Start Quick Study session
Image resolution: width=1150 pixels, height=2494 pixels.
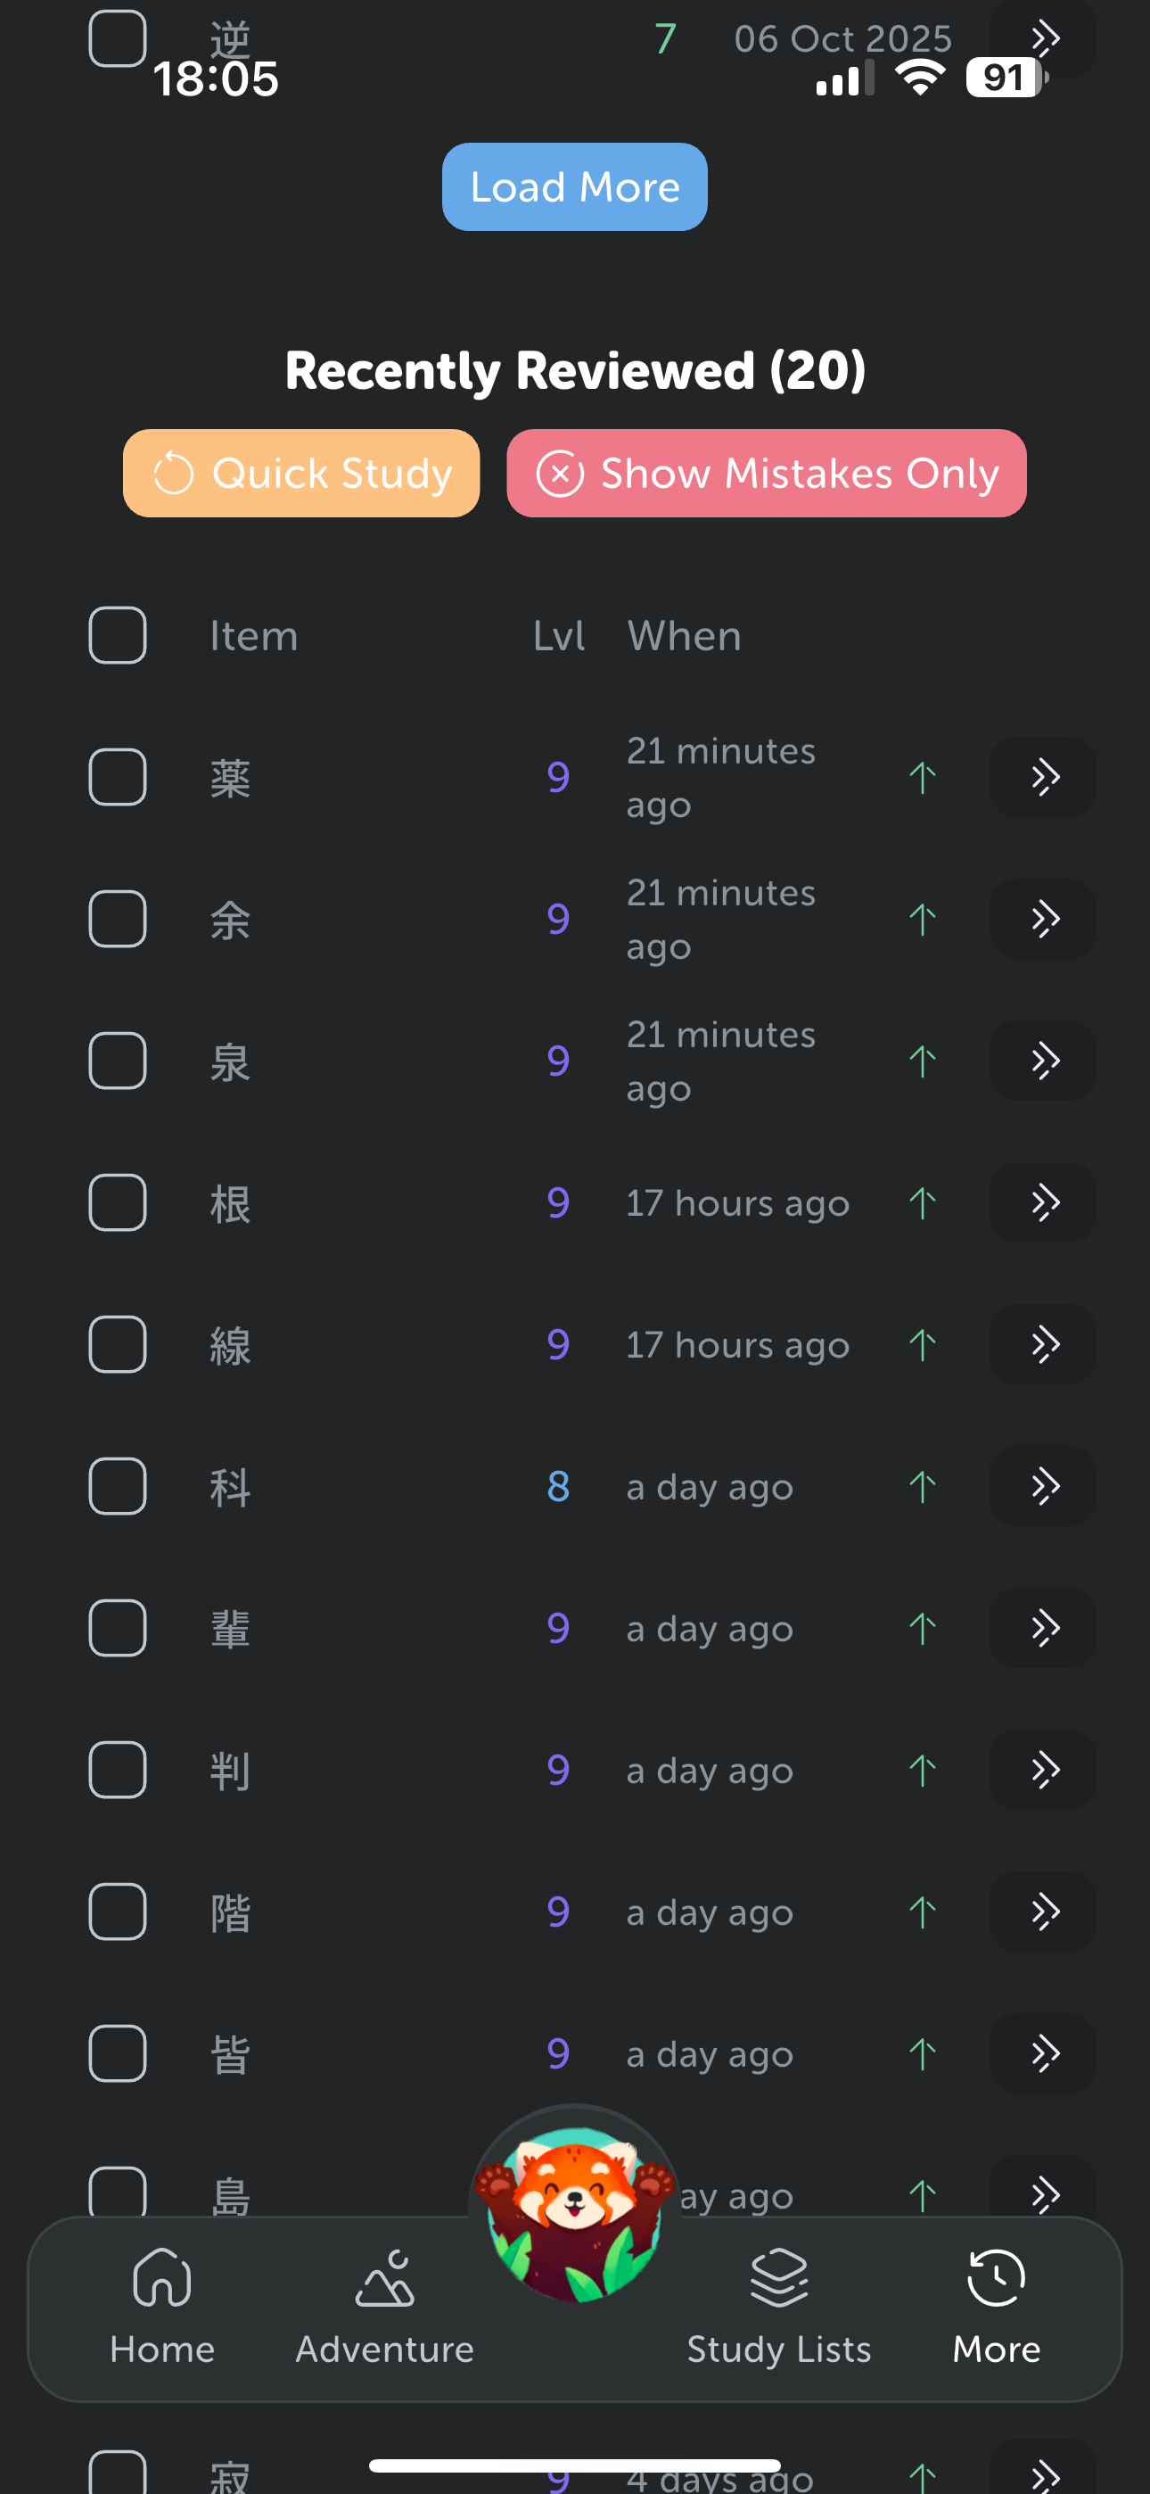tap(301, 474)
